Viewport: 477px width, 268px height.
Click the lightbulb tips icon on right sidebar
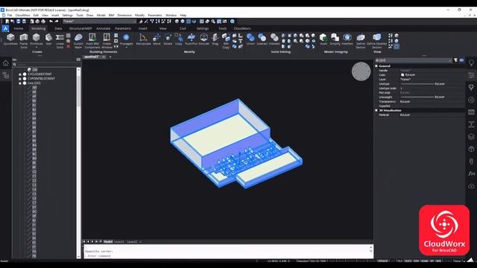(x=471, y=63)
